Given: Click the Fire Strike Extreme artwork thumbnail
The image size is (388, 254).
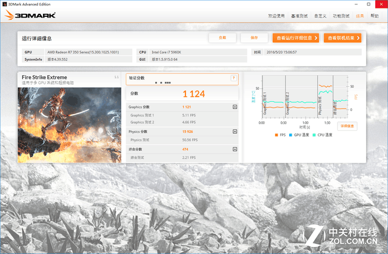Looking at the screenshot, I should (69, 124).
